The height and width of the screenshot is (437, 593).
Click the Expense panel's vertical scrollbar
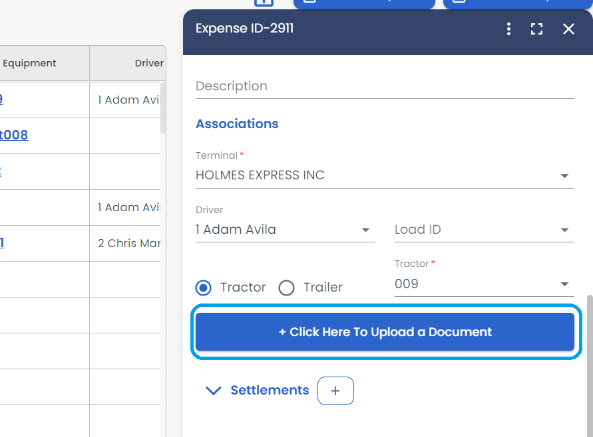point(590,366)
